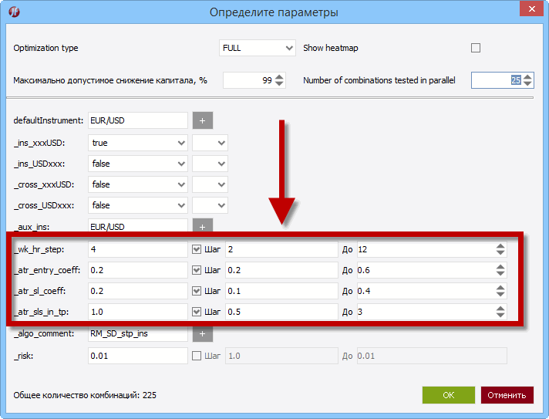This screenshot has height=419, width=549.
Task: Open the second empty dropdown for _ins_xxxUSD
Action: [x=210, y=143]
